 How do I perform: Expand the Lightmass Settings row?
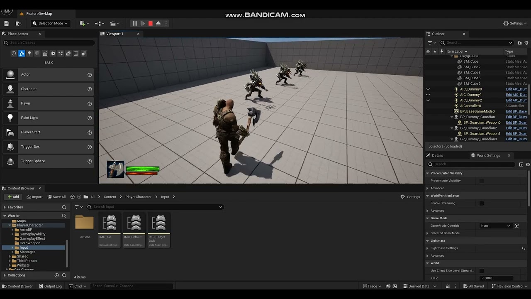point(427,248)
